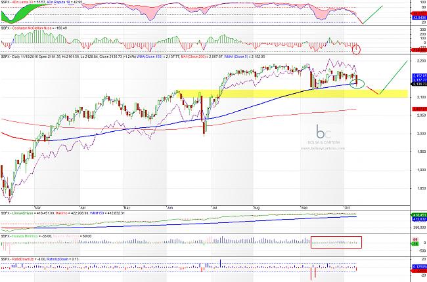
Task: Click the green projection arrow in price panel
Action: 394,77
